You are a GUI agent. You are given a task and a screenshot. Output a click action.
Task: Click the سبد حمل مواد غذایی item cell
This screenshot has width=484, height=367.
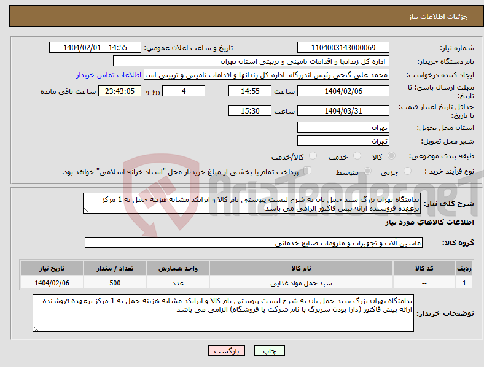tap(301, 283)
